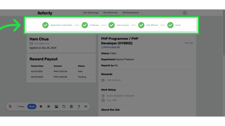Click the collapse arrow icon at toolbar end
Image resolution: width=225 pixels, height=126 pixels.
pyautogui.click(x=86, y=107)
